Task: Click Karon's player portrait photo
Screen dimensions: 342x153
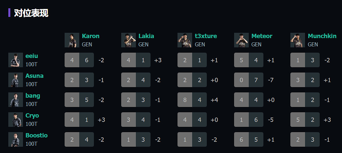Action: pyautogui.click(x=72, y=40)
